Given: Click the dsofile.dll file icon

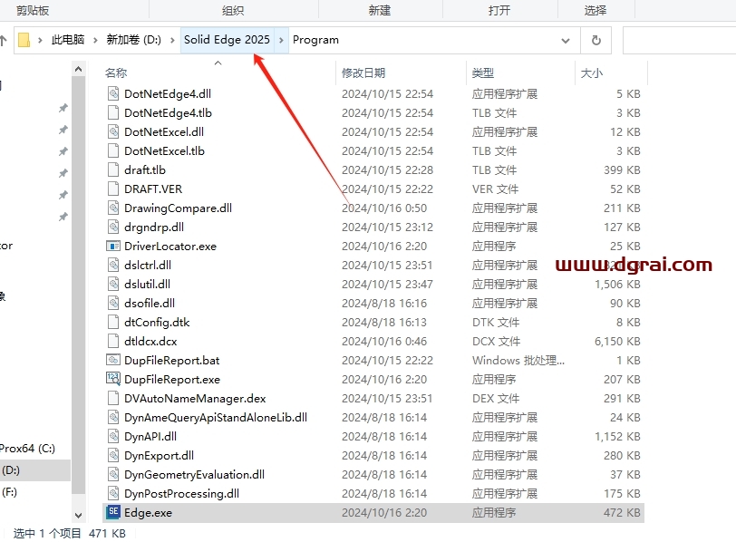Looking at the screenshot, I should click(x=113, y=303).
